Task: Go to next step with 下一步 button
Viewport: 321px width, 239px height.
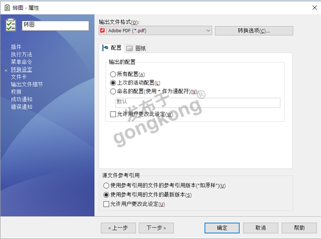Action: [156, 227]
